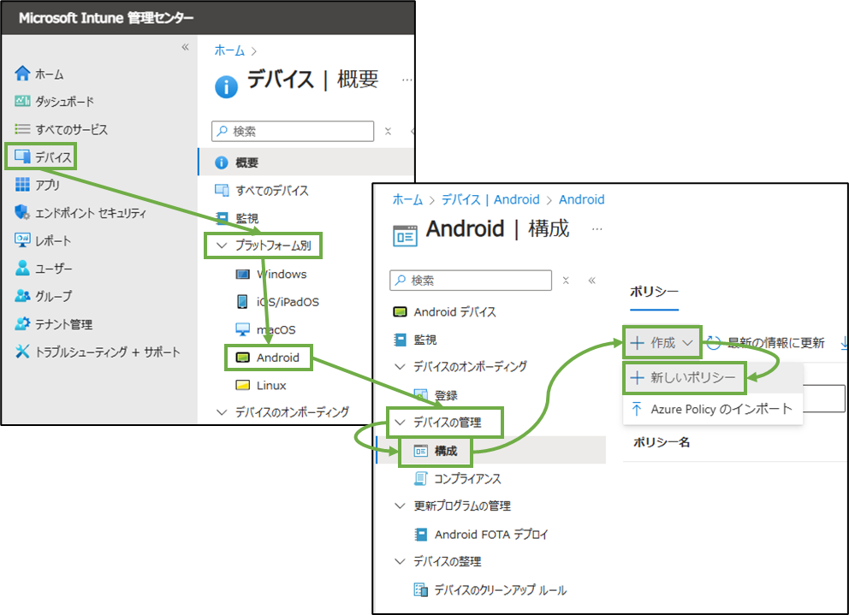Image resolution: width=849 pixels, height=615 pixels.
Task: Click the Linux label
Action: tap(271, 386)
